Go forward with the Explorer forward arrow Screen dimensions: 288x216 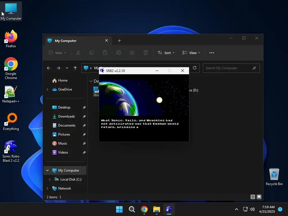click(58, 68)
